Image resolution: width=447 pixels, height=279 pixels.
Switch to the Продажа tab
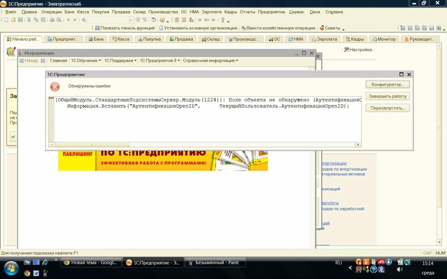coord(181,39)
